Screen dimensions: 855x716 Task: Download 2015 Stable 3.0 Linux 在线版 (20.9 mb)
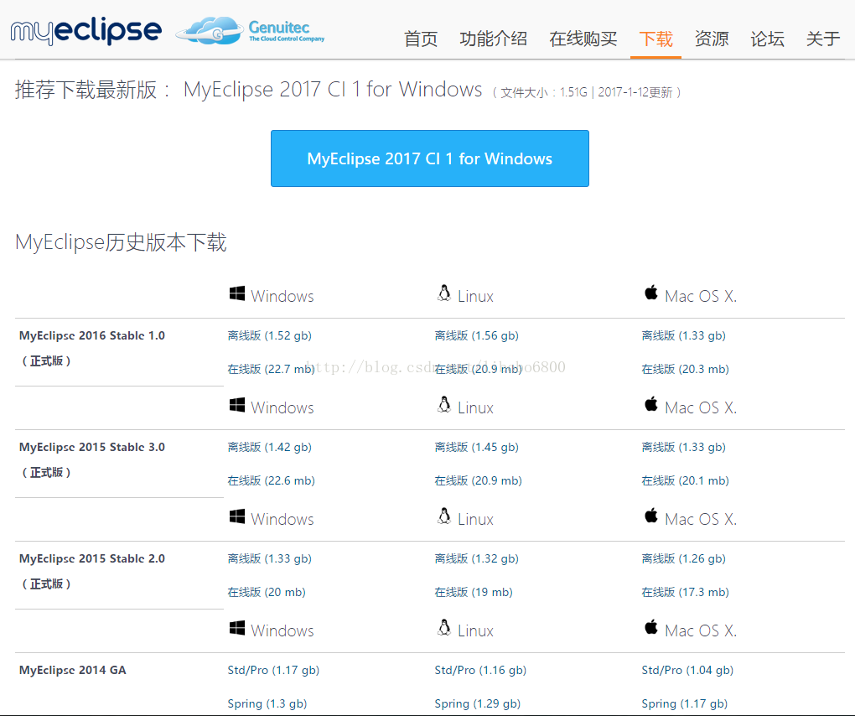pyautogui.click(x=478, y=480)
